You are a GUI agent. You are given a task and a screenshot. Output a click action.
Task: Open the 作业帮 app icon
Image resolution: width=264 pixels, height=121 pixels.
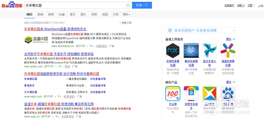tap(173, 94)
